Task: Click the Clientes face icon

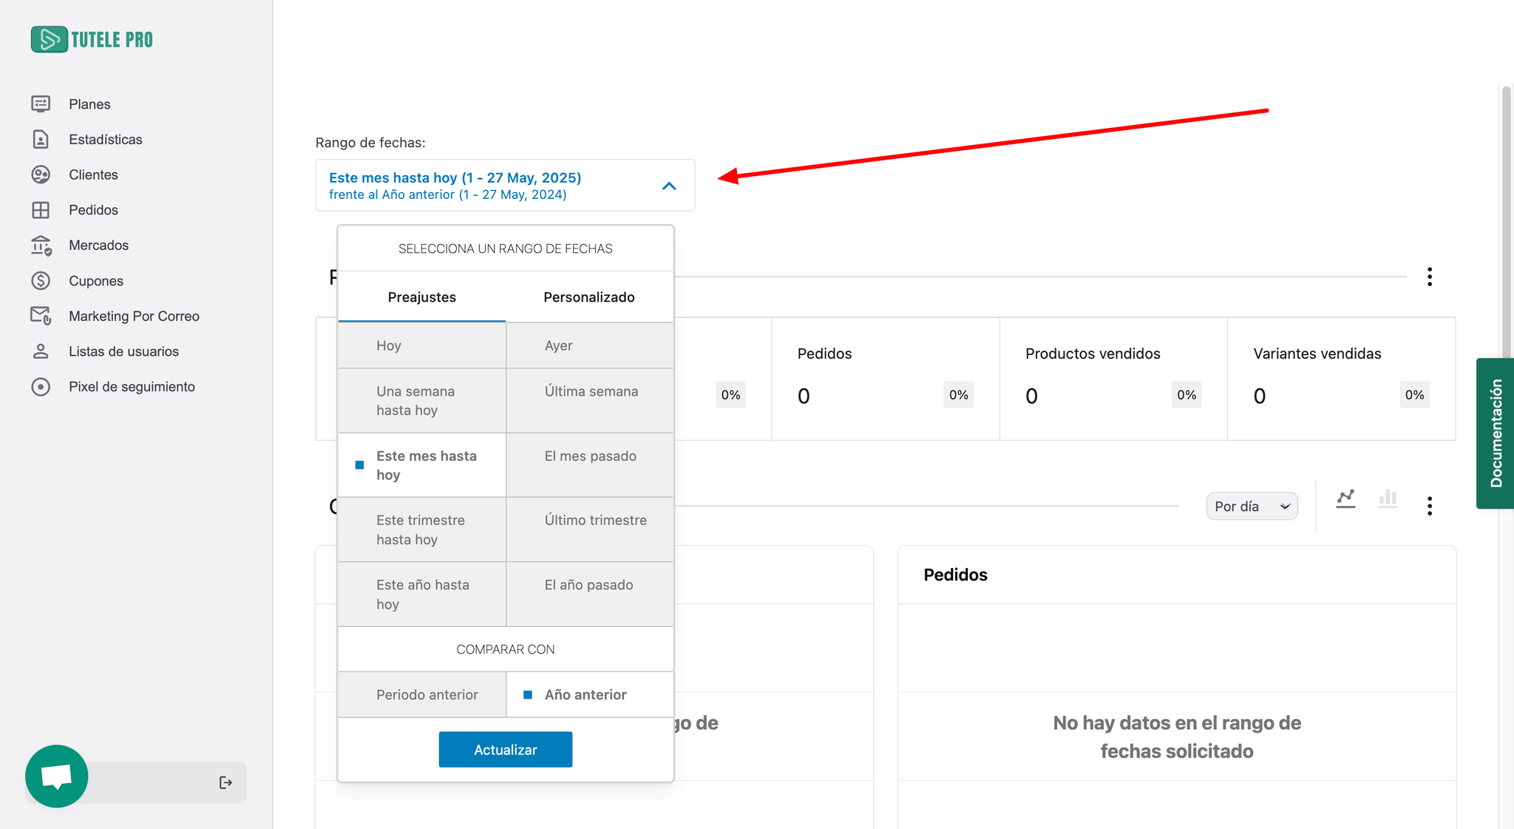Action: tap(41, 175)
